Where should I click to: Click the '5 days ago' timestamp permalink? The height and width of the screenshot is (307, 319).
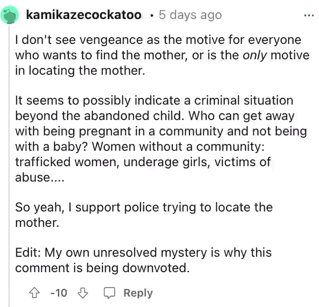click(190, 15)
